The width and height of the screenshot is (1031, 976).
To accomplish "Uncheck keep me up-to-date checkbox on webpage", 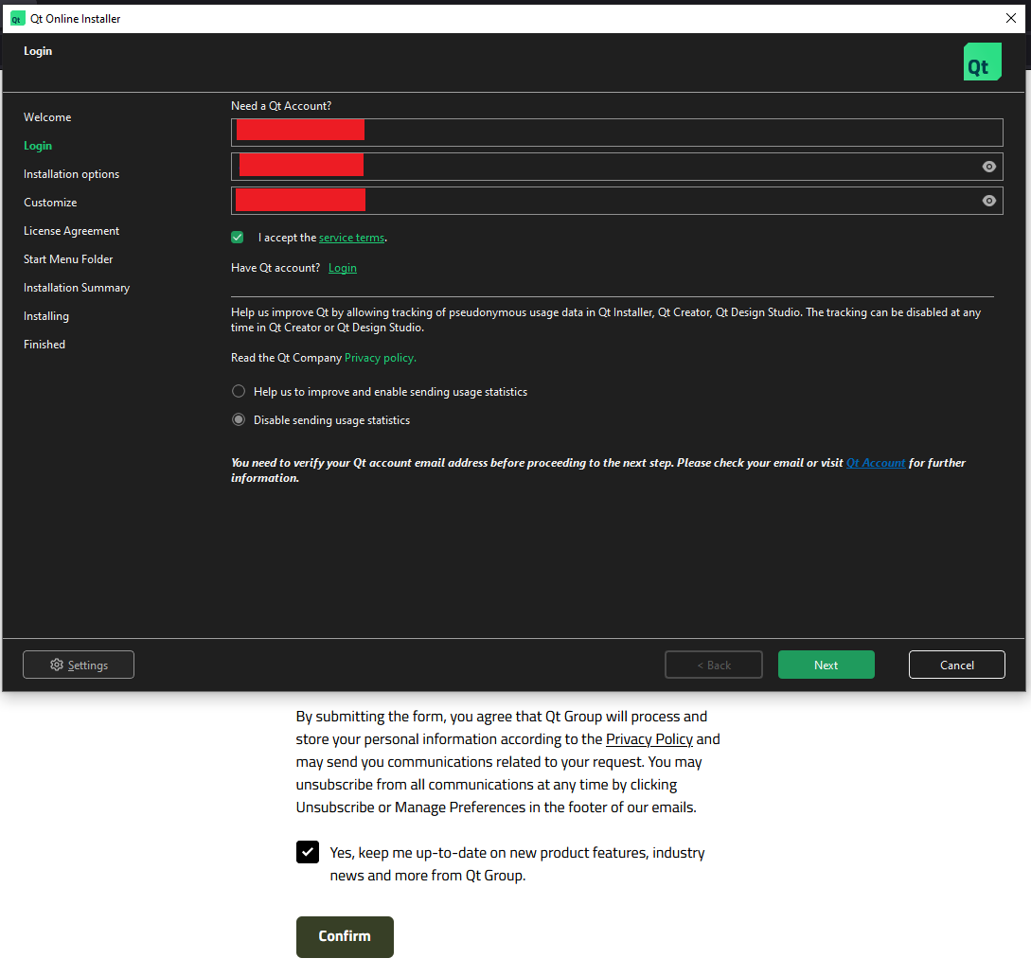I will tap(307, 852).
